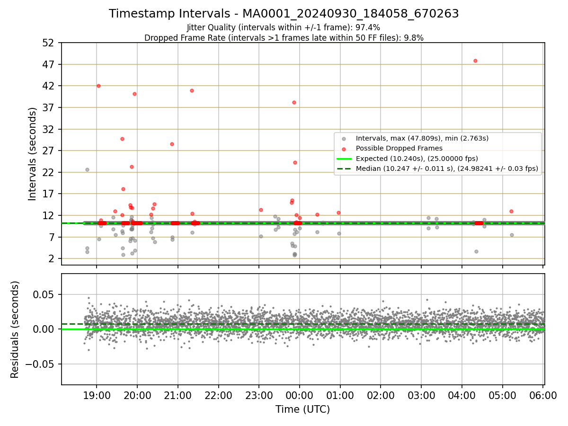Image resolution: width=568 pixels, height=426 pixels.
Task: Click the '05:00' time tick label
Action: 502,395
